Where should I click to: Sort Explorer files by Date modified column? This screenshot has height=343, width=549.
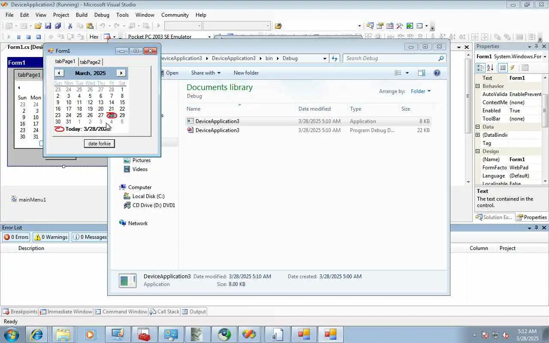pos(314,109)
